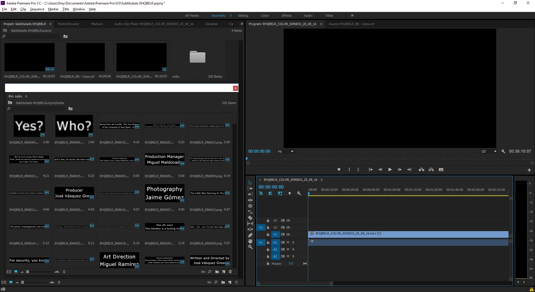
Task: Export a frame with the camera icon
Action: (x=441, y=170)
